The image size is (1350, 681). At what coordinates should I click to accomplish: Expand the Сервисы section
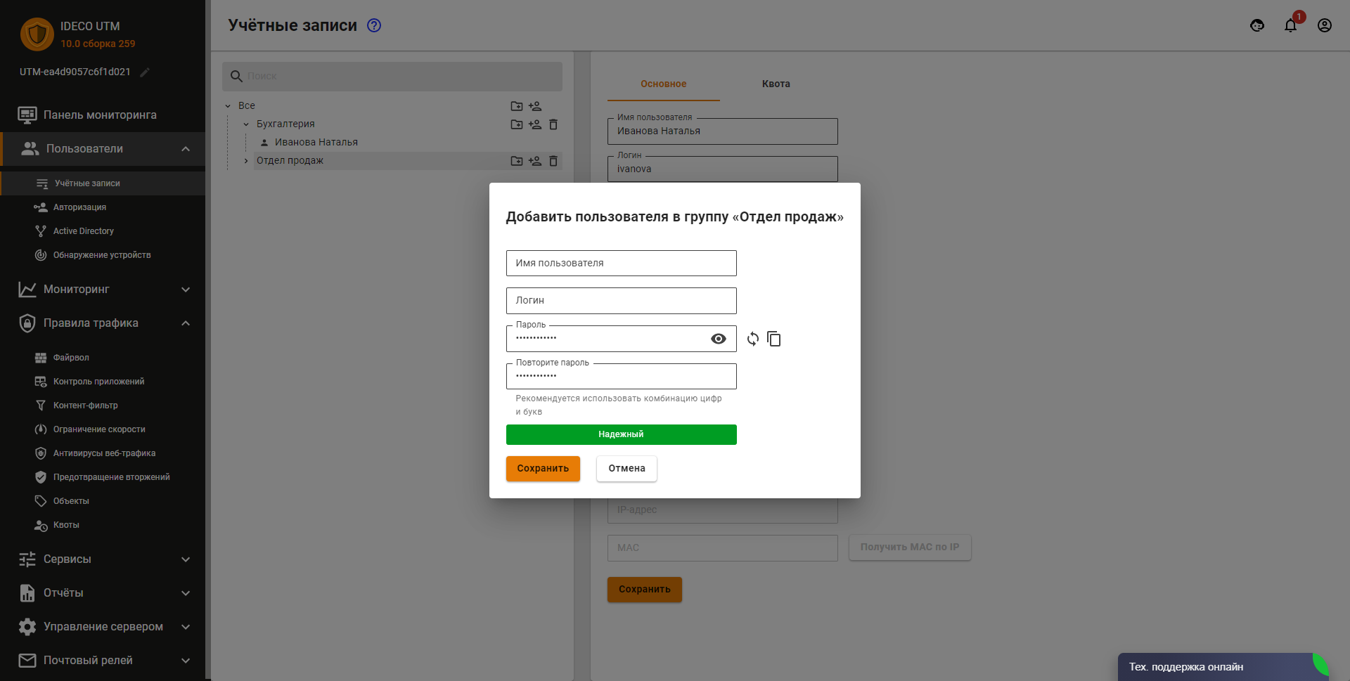103,559
